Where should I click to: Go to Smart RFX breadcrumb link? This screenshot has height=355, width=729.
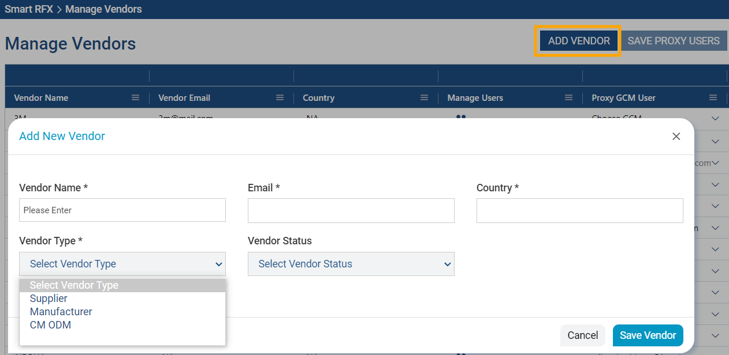tap(29, 9)
